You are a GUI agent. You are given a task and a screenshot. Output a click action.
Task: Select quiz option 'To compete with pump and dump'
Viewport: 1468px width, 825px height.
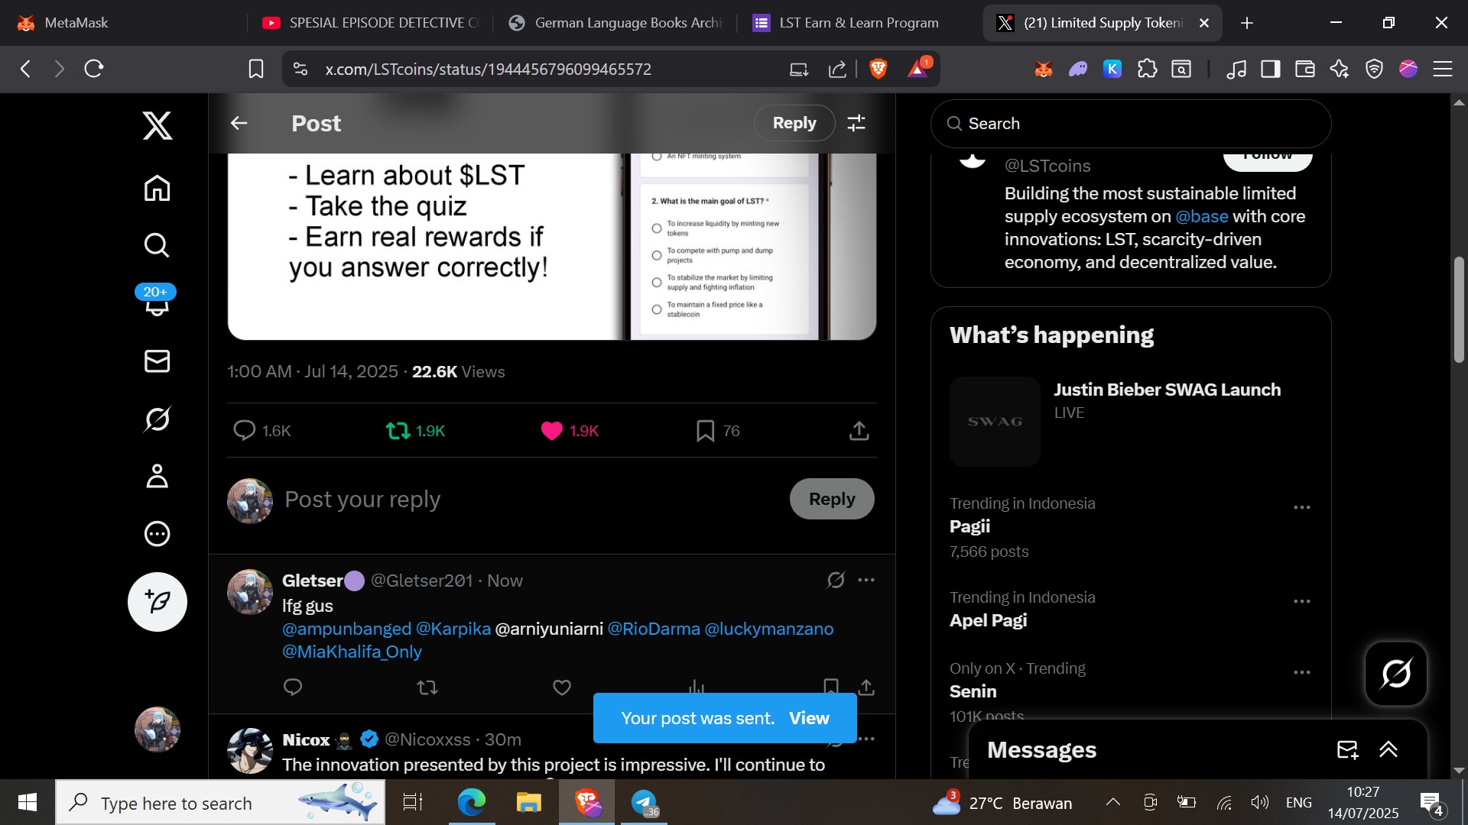pyautogui.click(x=656, y=255)
